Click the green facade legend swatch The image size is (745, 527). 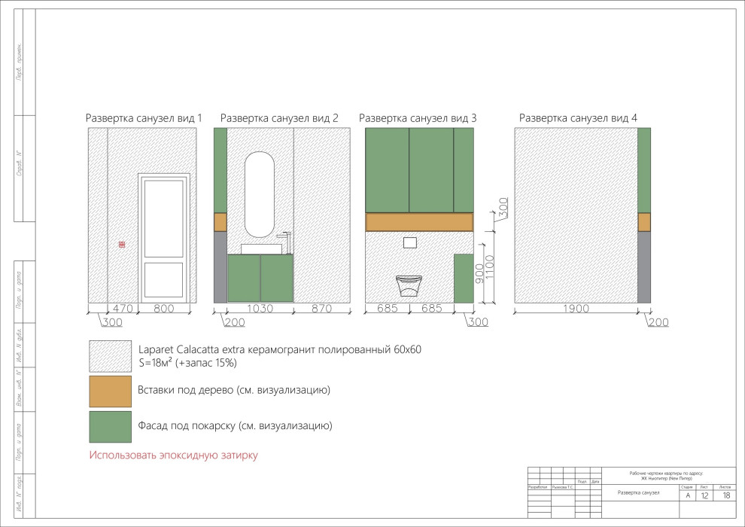(110, 426)
